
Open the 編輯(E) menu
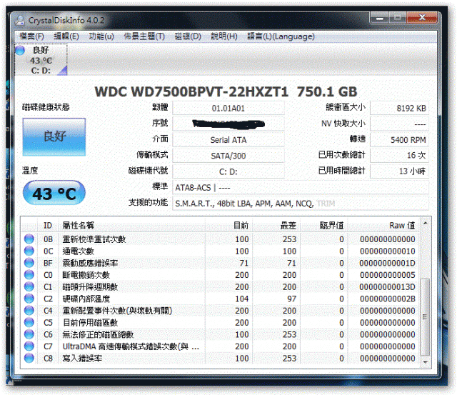(x=66, y=36)
